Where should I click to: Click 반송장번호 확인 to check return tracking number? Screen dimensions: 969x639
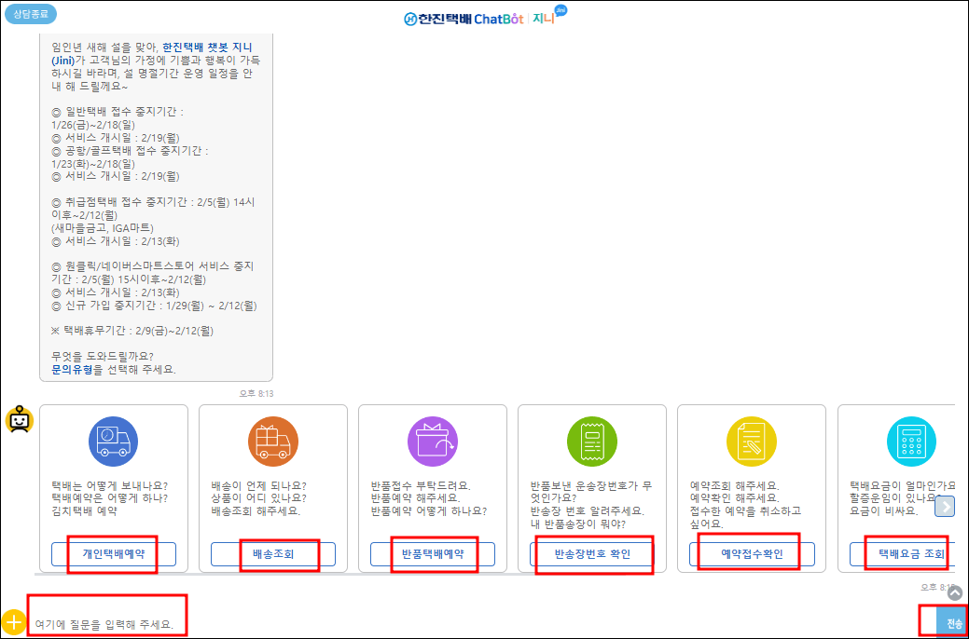pos(592,552)
